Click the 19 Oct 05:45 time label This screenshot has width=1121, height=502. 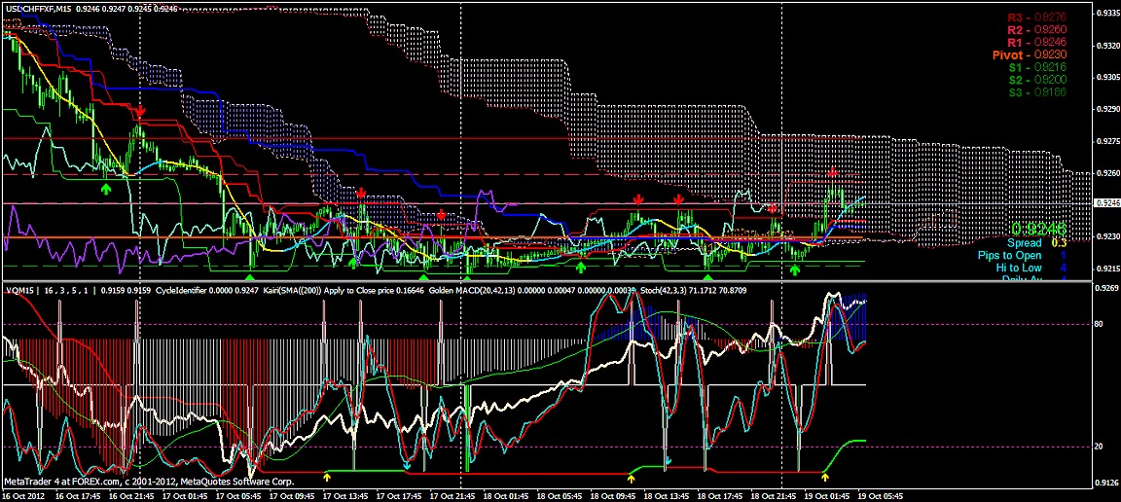pos(879,495)
